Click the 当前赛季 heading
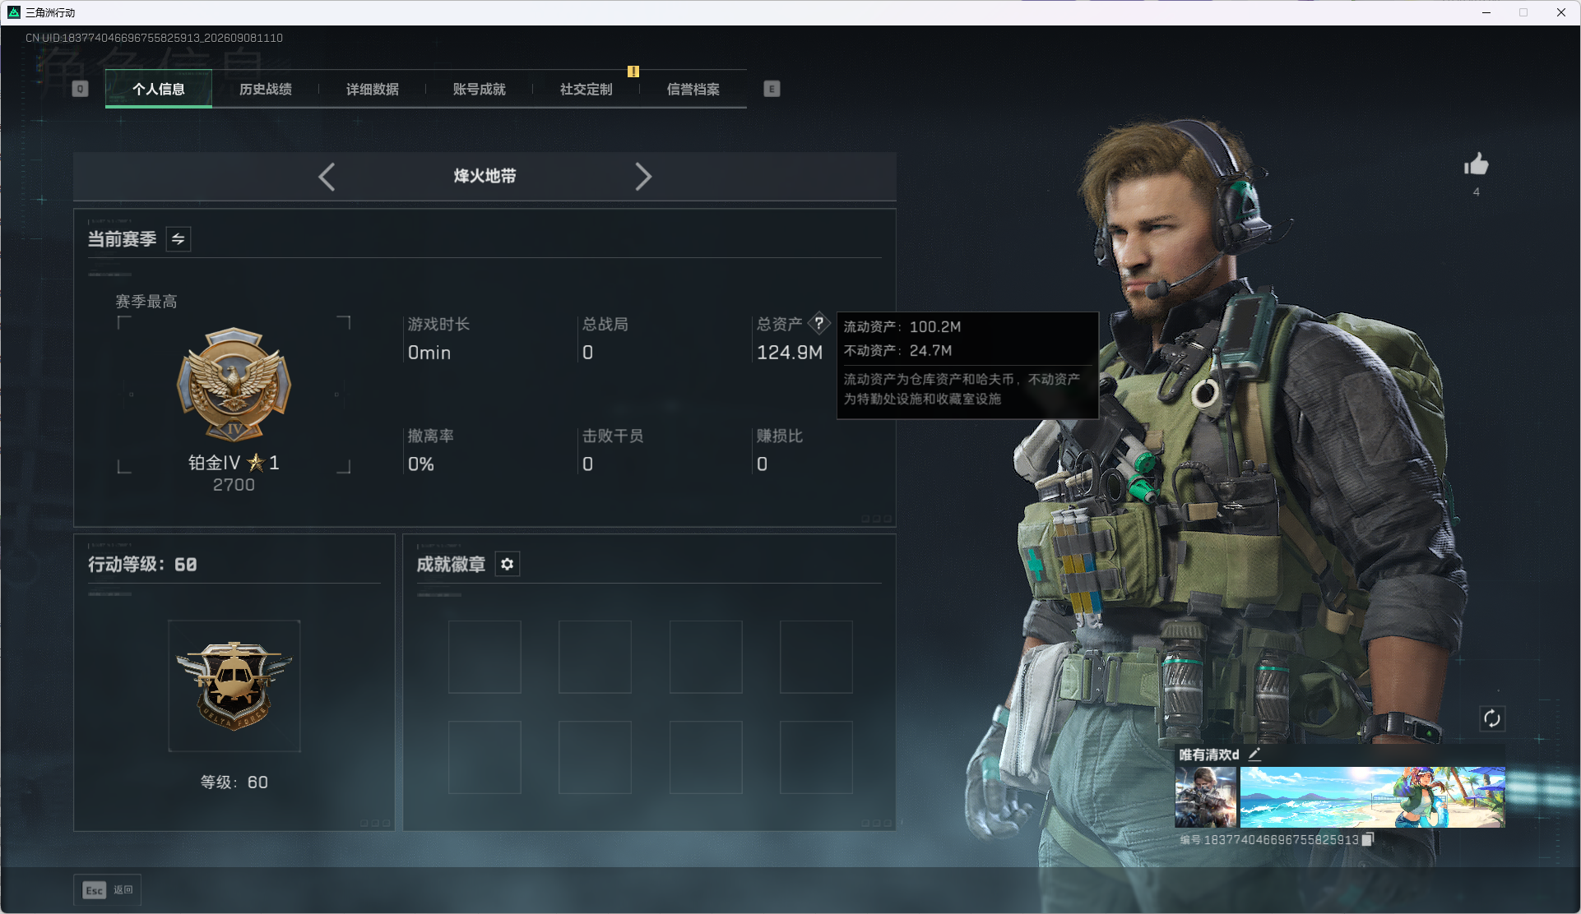The height and width of the screenshot is (914, 1581). click(x=123, y=239)
